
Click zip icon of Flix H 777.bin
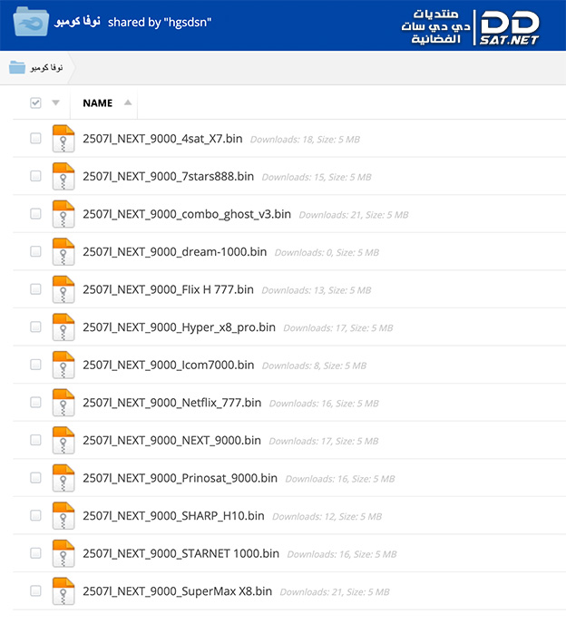62,289
